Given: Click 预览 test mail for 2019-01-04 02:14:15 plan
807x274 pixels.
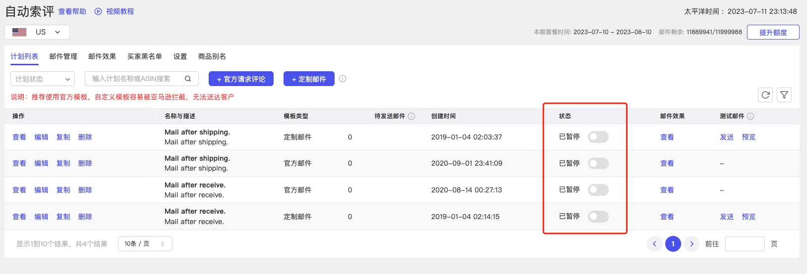Looking at the screenshot, I should [x=749, y=217].
